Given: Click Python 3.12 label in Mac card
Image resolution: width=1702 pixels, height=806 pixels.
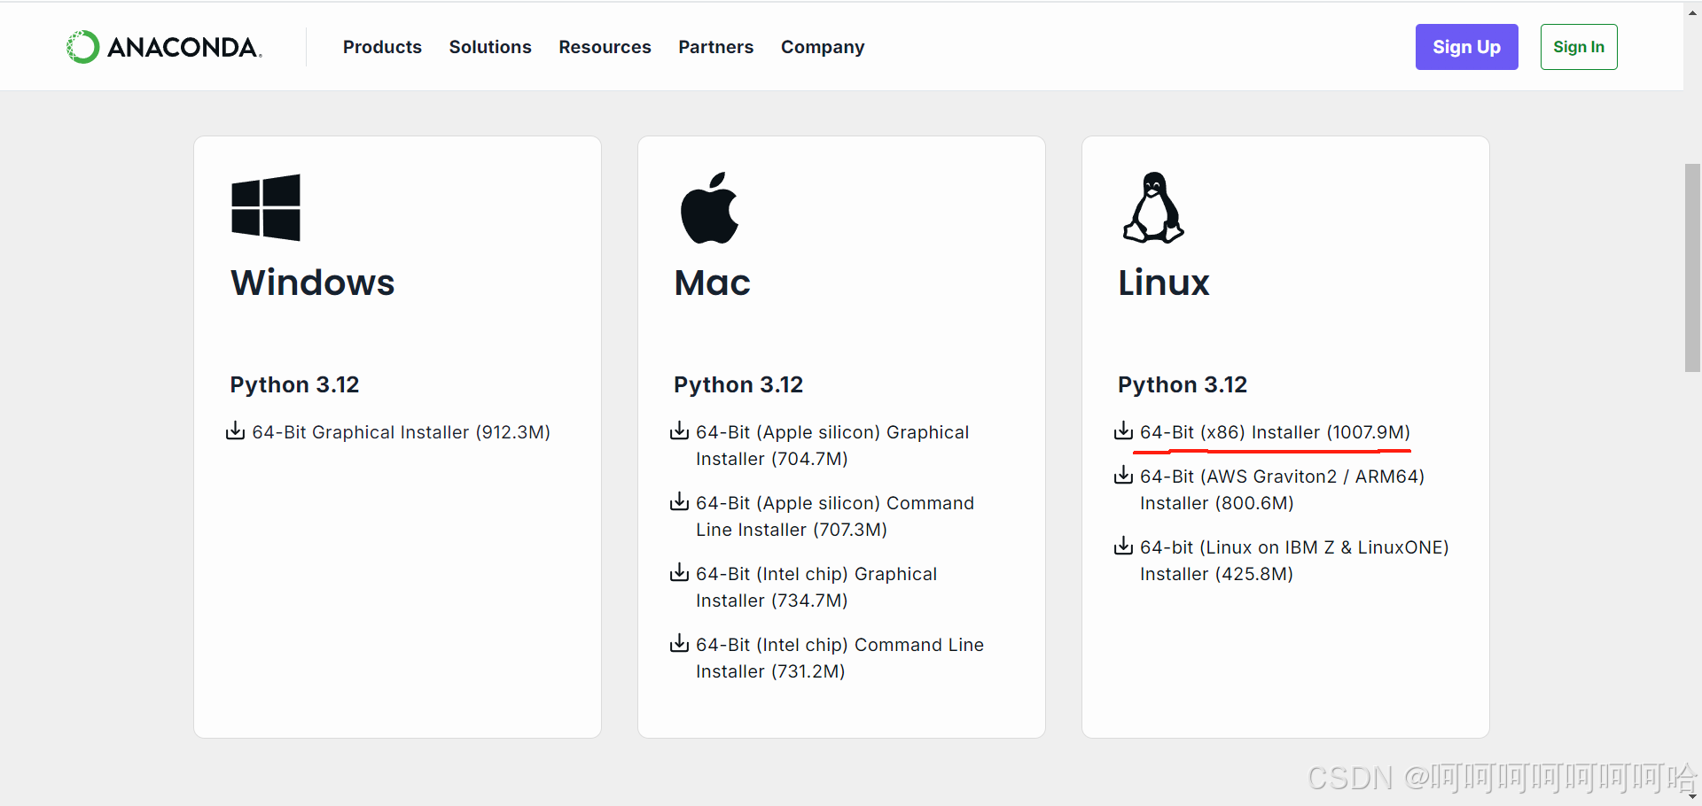Looking at the screenshot, I should tap(738, 384).
